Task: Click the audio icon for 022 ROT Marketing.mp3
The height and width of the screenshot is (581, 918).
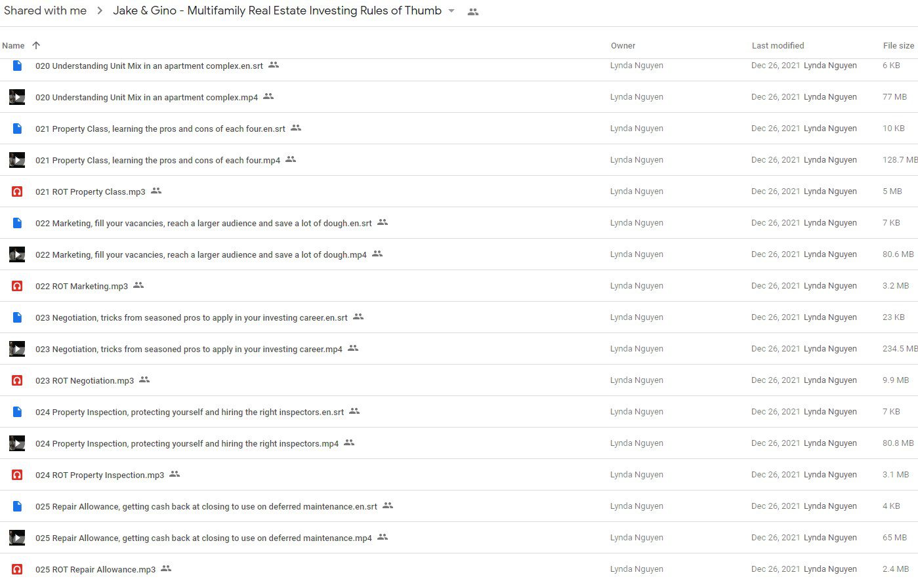Action: pos(17,286)
